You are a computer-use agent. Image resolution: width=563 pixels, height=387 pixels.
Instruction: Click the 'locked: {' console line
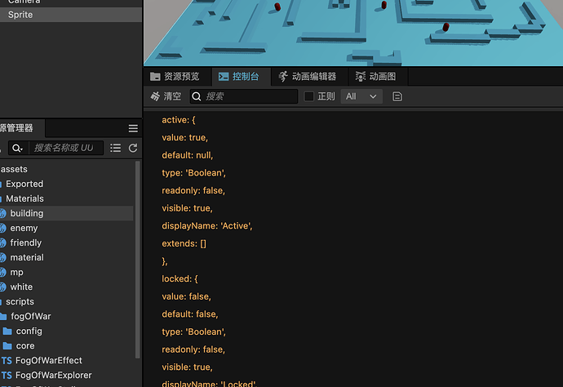[x=180, y=278]
